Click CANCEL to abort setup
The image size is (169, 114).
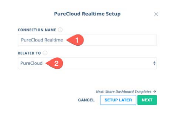coord(86,100)
